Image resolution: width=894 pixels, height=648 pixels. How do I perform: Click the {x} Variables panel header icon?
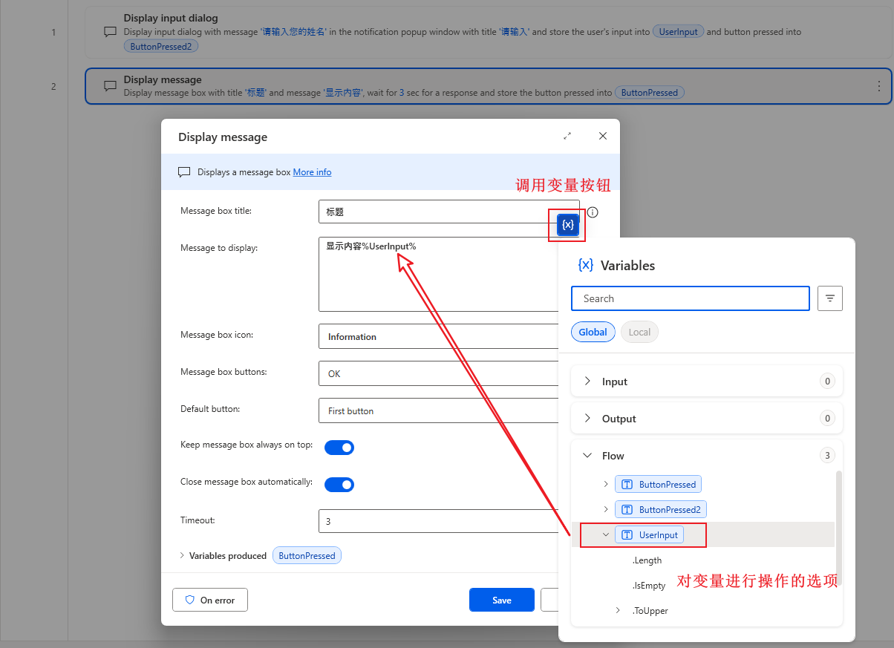[x=585, y=265]
